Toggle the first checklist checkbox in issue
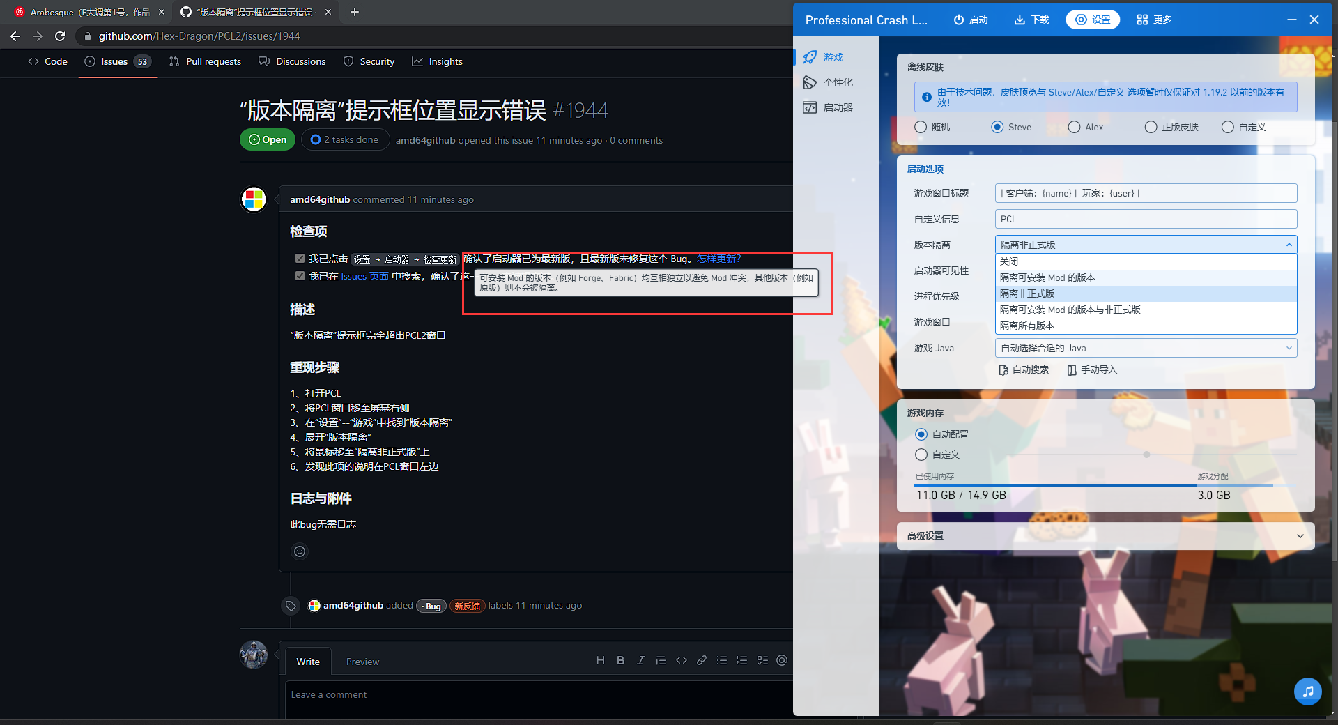The height and width of the screenshot is (725, 1338). coord(300,258)
